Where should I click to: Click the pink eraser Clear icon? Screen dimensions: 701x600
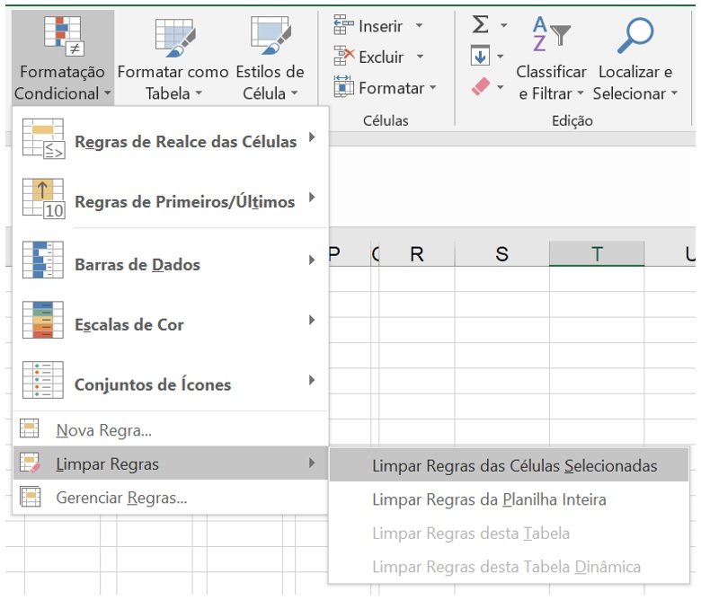(481, 87)
